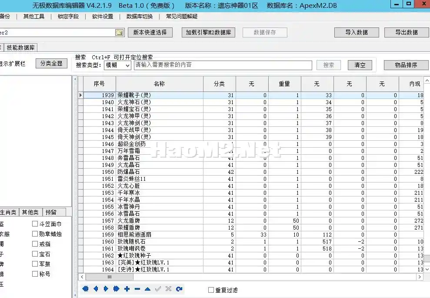This screenshot has width=430, height=298.
Task: Jump to last record navigator icon
Action: [116, 289]
